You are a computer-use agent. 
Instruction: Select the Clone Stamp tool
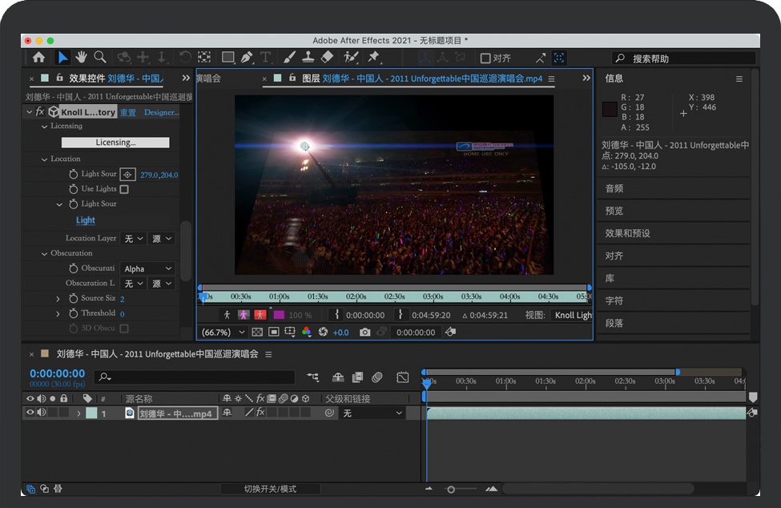(x=307, y=57)
